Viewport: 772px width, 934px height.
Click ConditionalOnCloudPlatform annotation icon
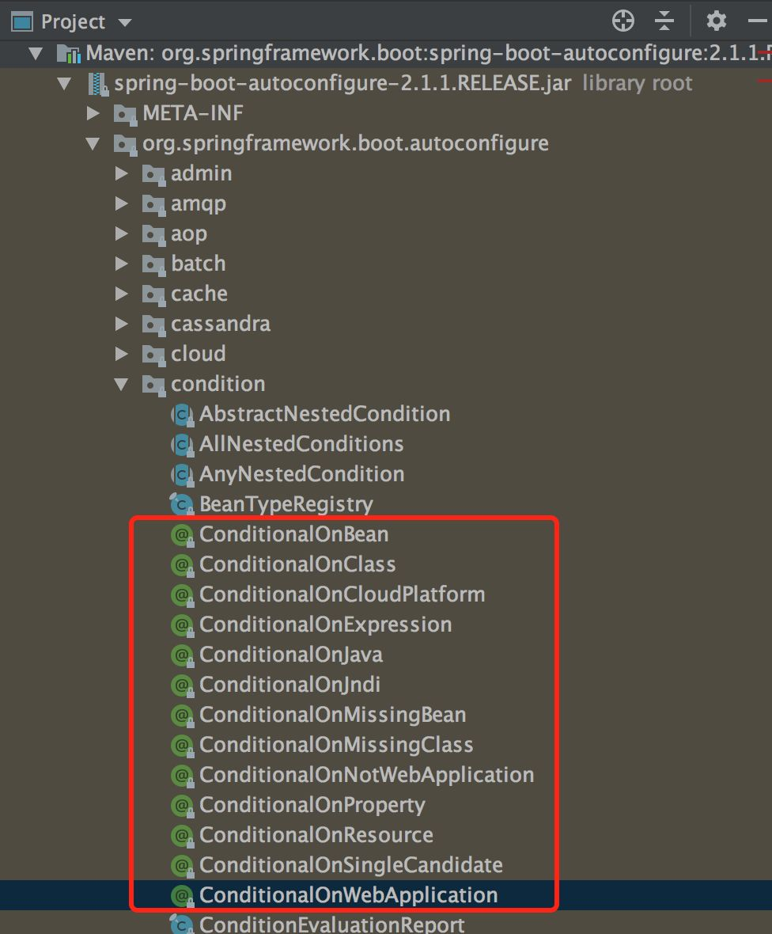click(182, 594)
